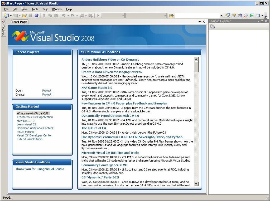The width and height of the screenshot is (270, 201).
Task: Click the Paste clipboard icon
Action: tap(56, 16)
